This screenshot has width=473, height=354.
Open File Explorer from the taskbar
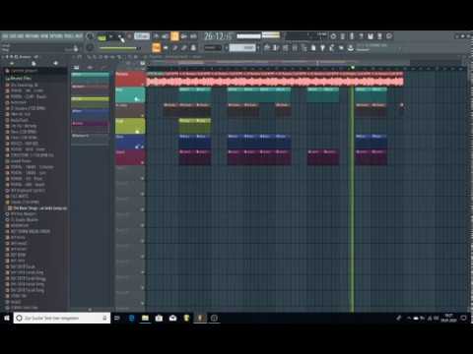click(x=145, y=318)
